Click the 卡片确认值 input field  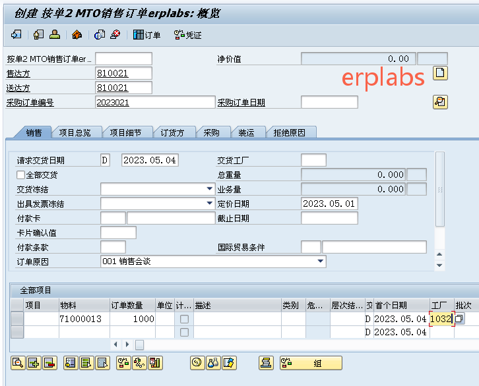pos(118,233)
